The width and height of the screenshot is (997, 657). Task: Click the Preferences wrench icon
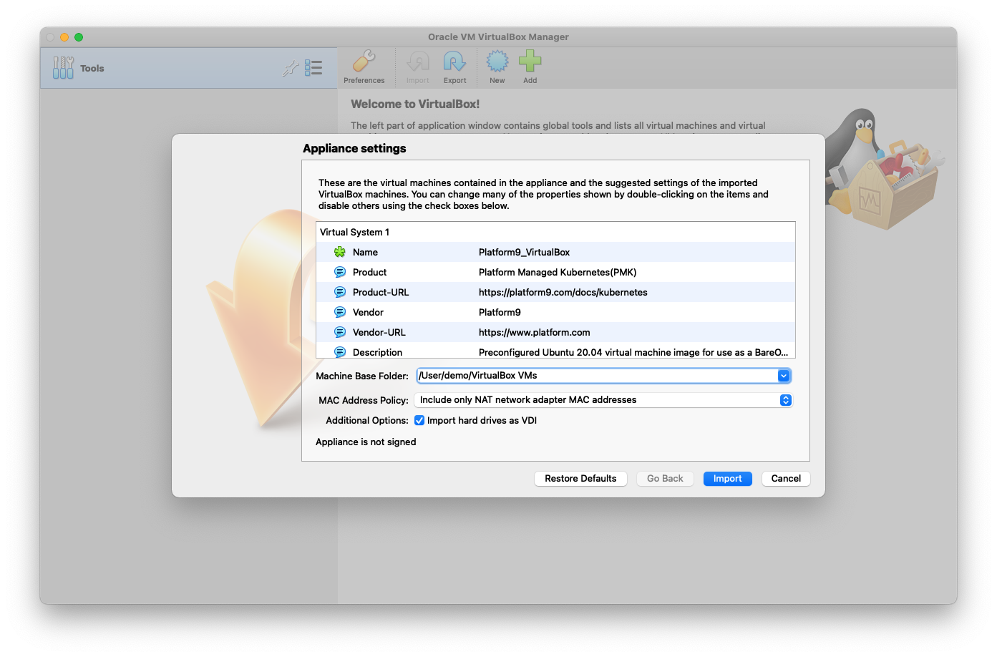(364, 62)
